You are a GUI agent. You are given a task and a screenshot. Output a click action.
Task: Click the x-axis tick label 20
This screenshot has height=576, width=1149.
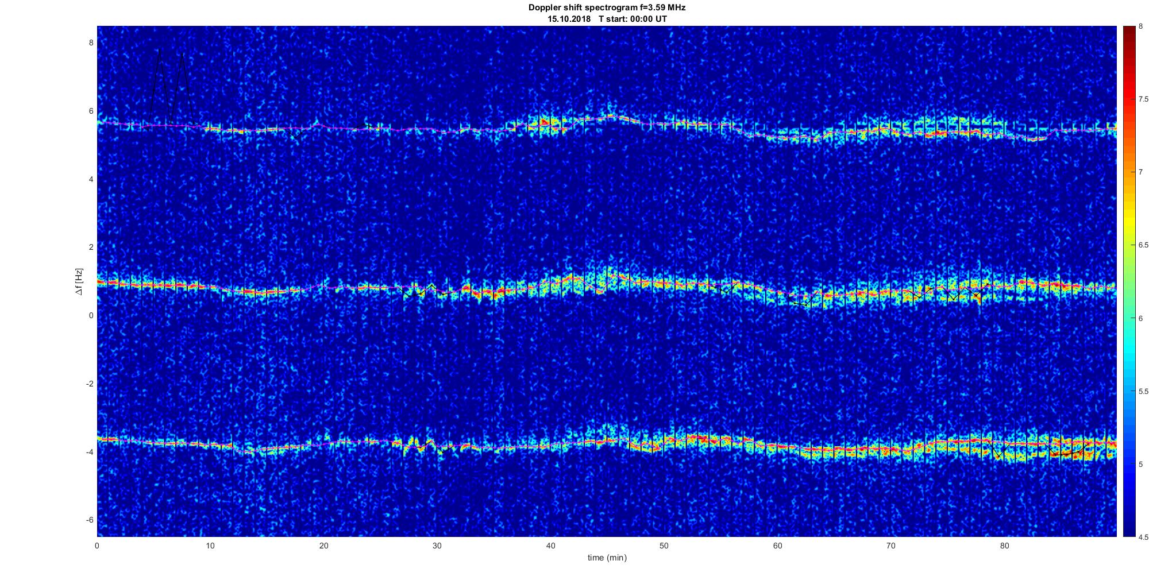pos(324,546)
